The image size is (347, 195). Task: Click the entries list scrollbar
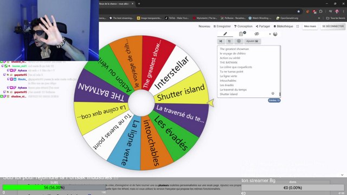tap(280, 71)
